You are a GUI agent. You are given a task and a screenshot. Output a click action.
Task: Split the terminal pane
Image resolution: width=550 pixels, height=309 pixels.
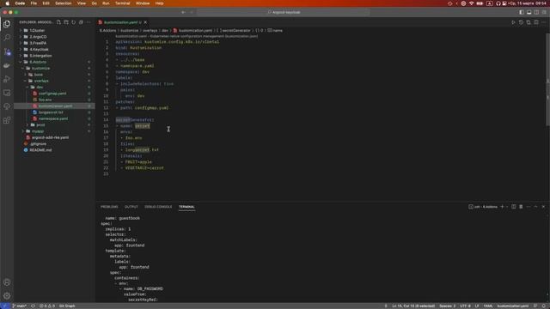(514, 207)
